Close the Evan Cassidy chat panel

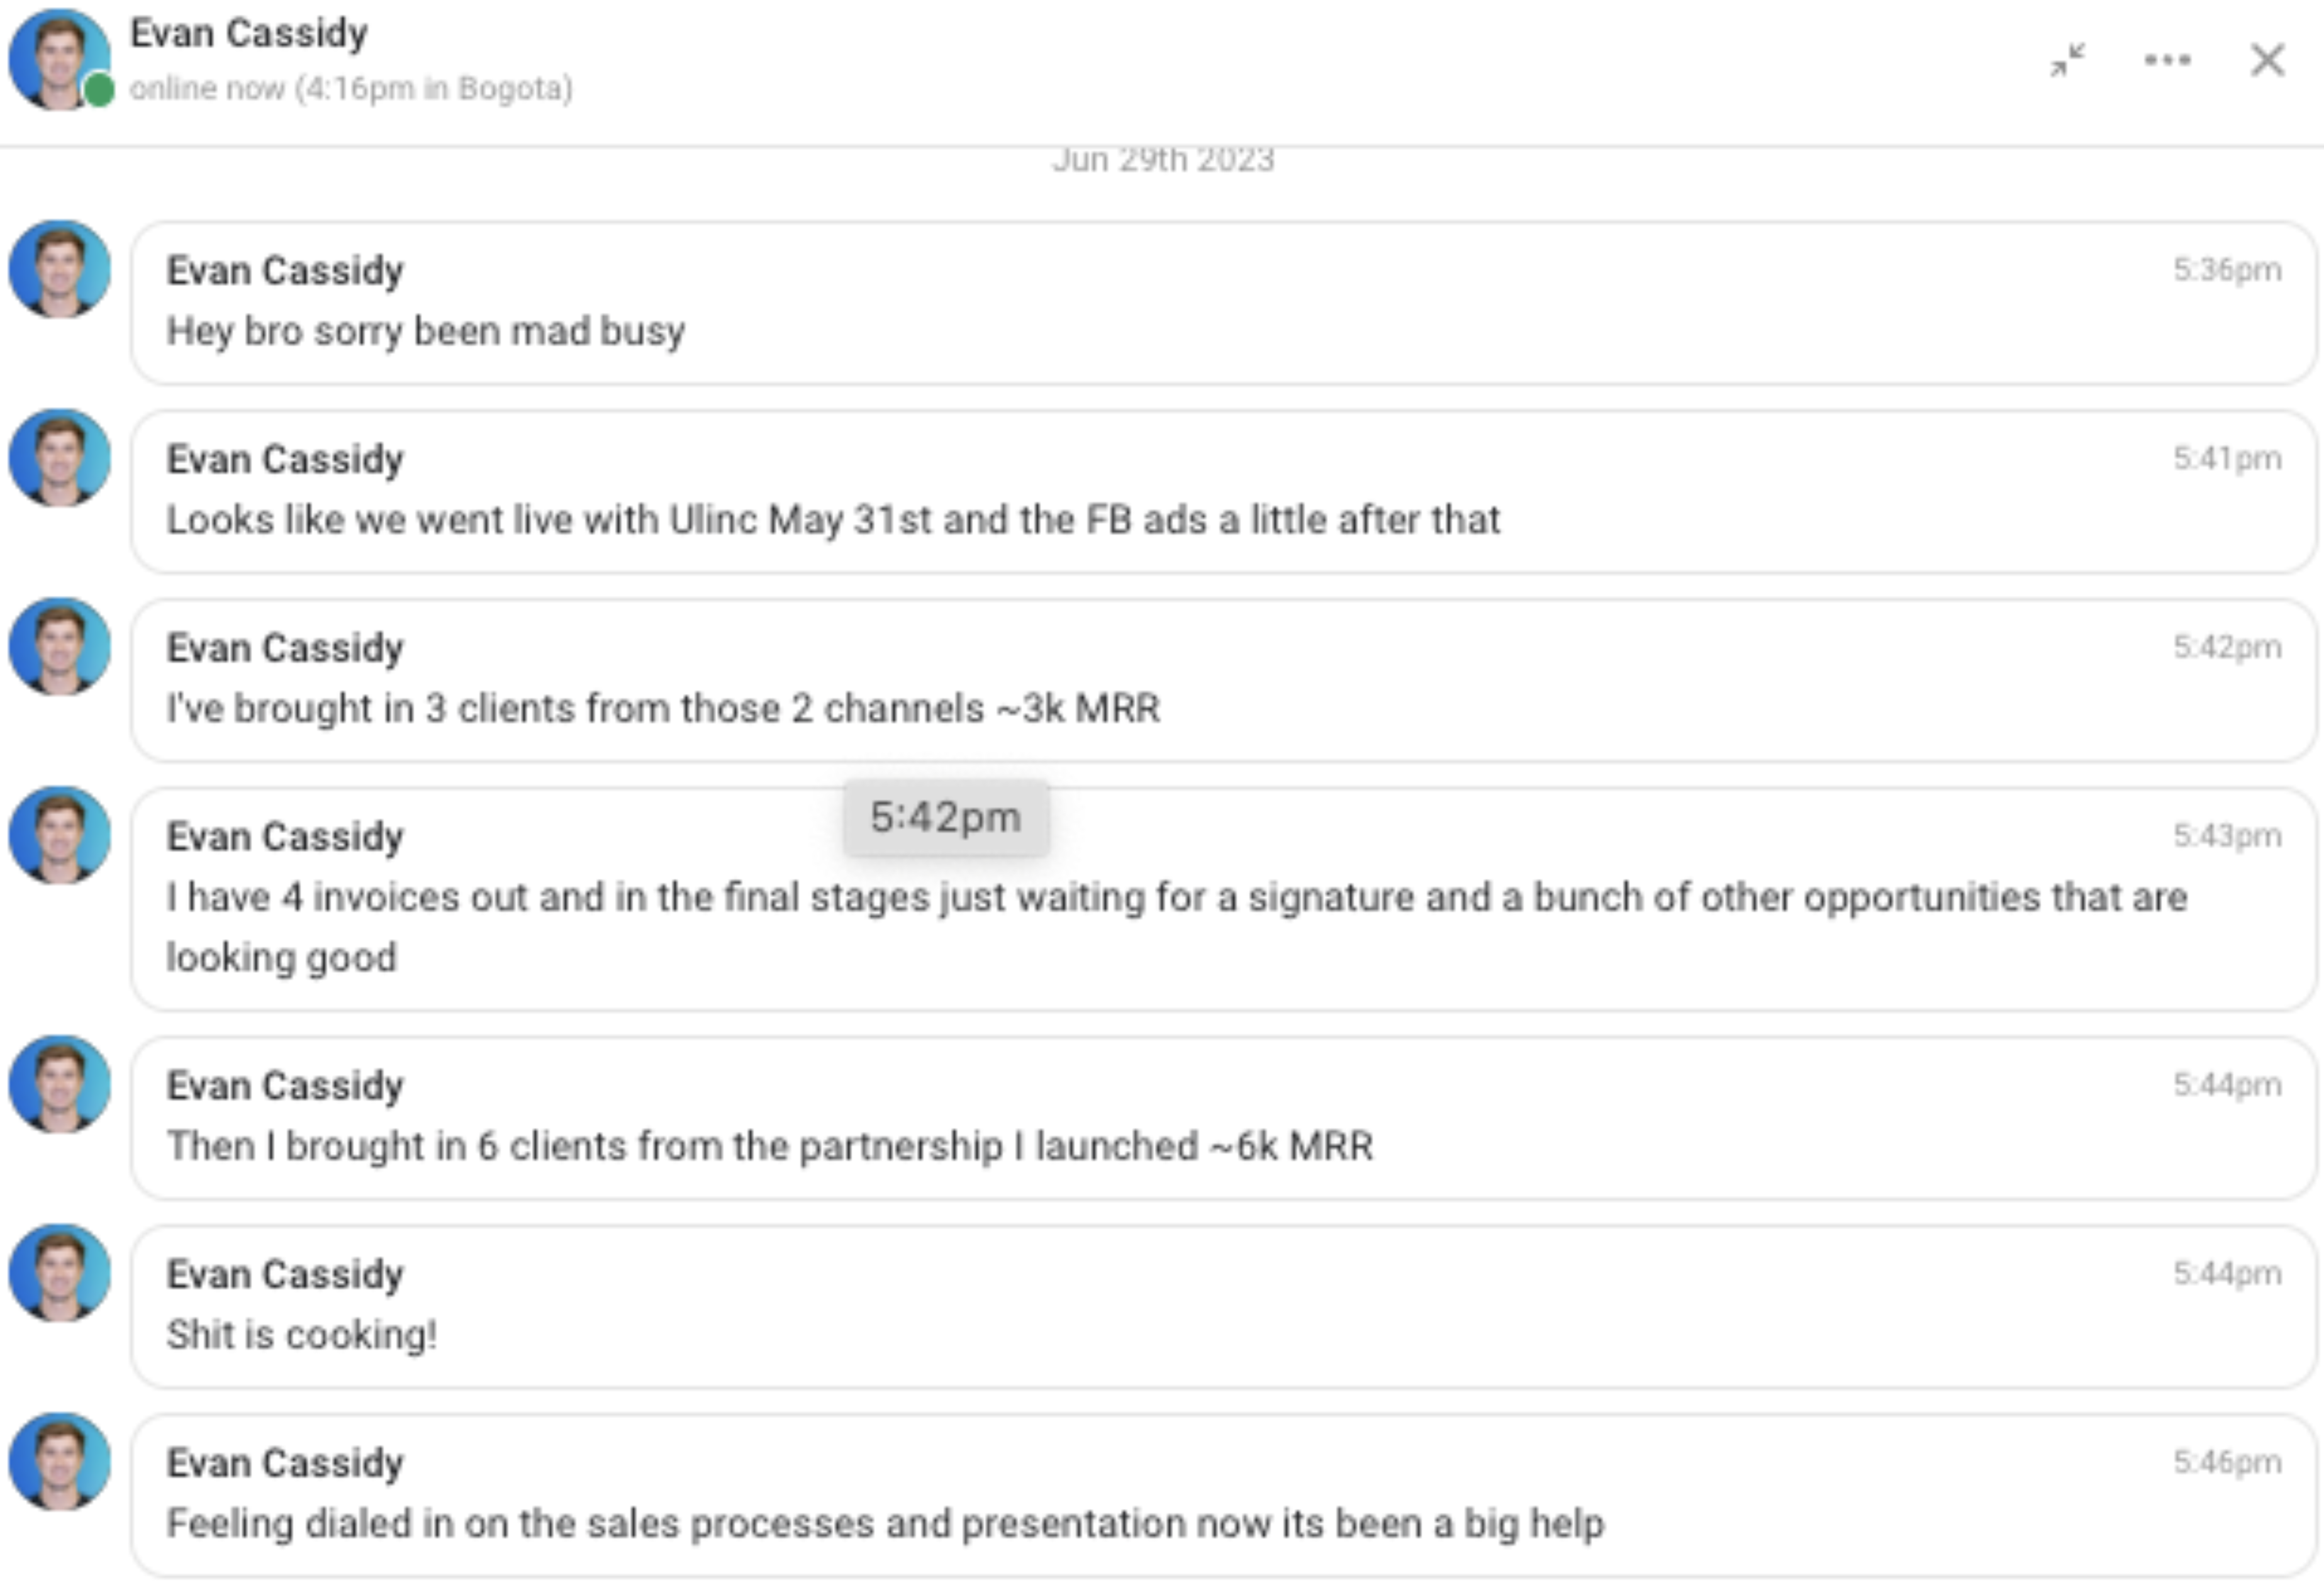[2267, 60]
